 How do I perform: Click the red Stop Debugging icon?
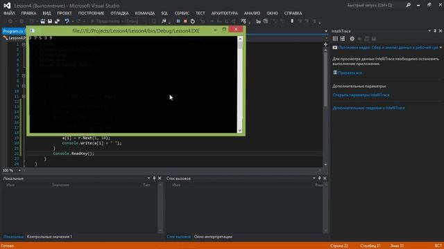[185, 21]
